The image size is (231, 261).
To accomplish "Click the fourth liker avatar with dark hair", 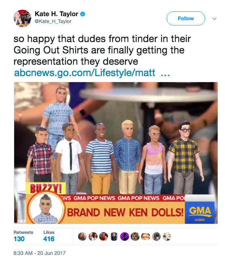I will 114,237.
